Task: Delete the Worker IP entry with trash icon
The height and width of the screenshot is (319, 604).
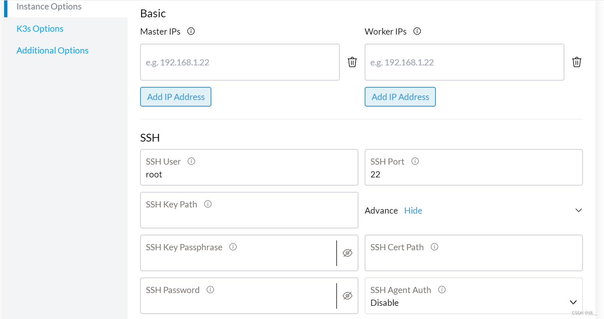Action: [x=577, y=62]
